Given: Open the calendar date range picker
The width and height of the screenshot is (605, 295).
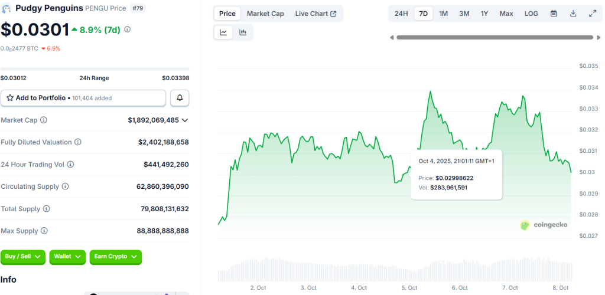Looking at the screenshot, I should (x=554, y=14).
